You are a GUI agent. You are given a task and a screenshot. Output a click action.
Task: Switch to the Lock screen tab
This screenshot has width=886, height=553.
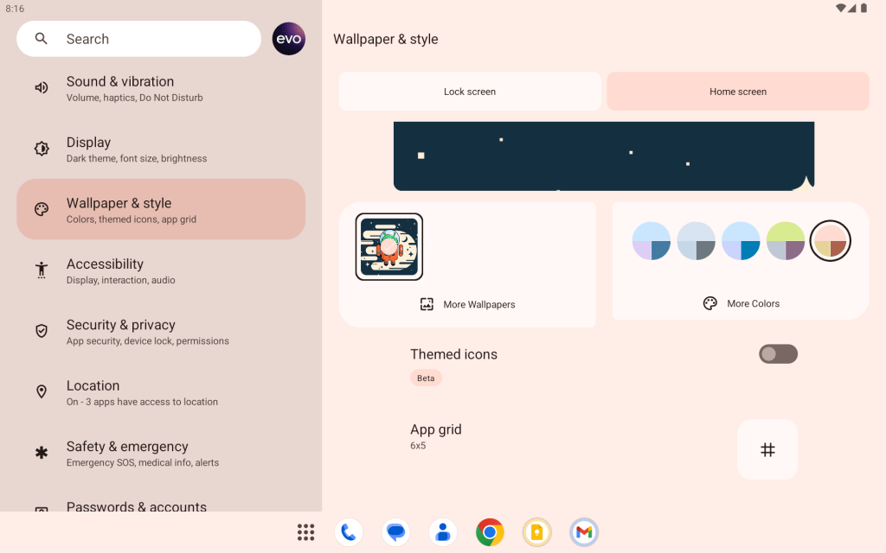470,92
